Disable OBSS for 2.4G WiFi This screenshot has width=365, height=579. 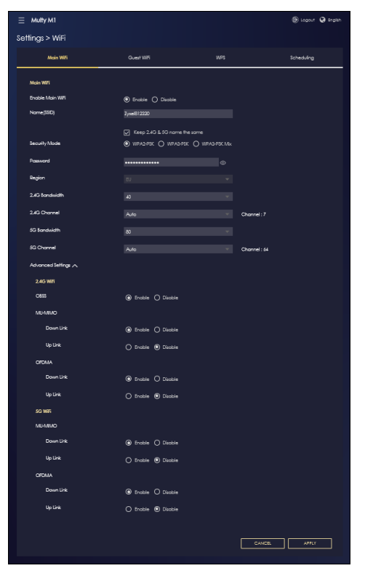(157, 298)
